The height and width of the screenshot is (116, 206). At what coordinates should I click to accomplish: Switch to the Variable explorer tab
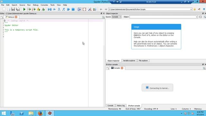(x=129, y=61)
